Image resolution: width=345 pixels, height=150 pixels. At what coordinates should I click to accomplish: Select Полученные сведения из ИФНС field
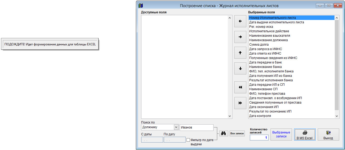click(x=291, y=58)
